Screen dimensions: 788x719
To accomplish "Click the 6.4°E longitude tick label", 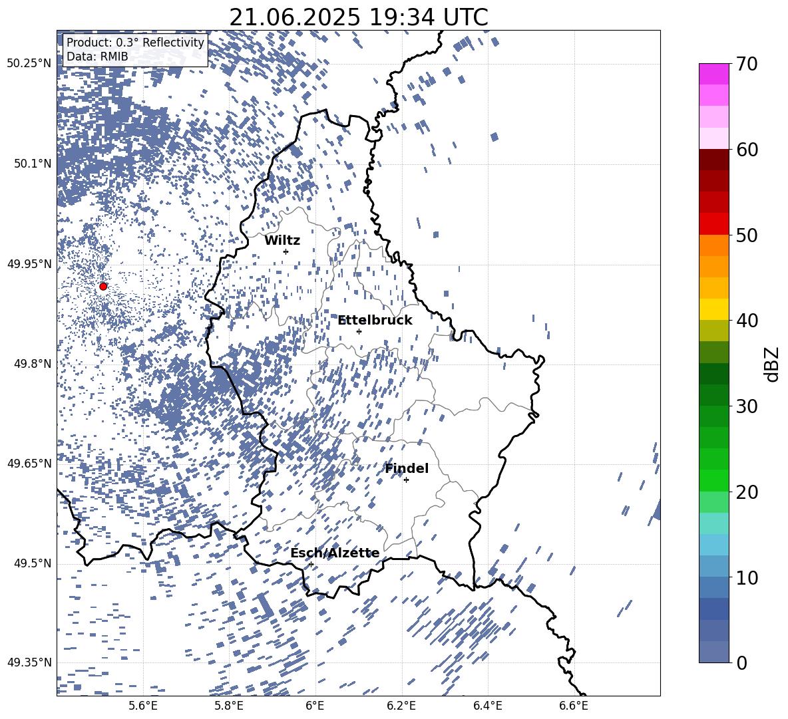I will click(488, 706).
